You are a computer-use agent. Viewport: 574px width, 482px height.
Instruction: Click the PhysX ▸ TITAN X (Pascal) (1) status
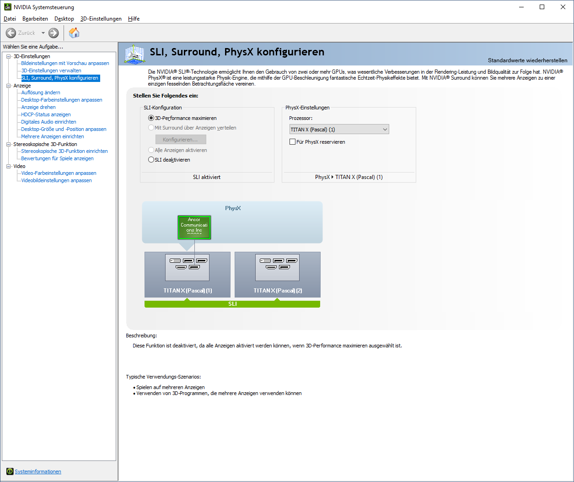point(349,177)
